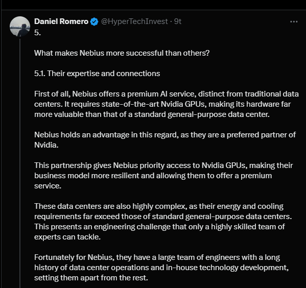306x288 pixels.
Task: Click the "5." numbering at the tweet start
Action: [37, 33]
